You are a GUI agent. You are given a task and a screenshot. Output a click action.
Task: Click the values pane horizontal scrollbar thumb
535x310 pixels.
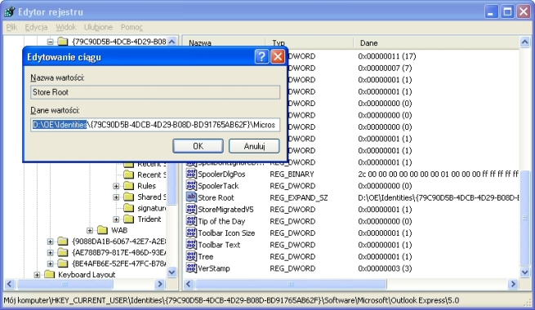pos(291,284)
